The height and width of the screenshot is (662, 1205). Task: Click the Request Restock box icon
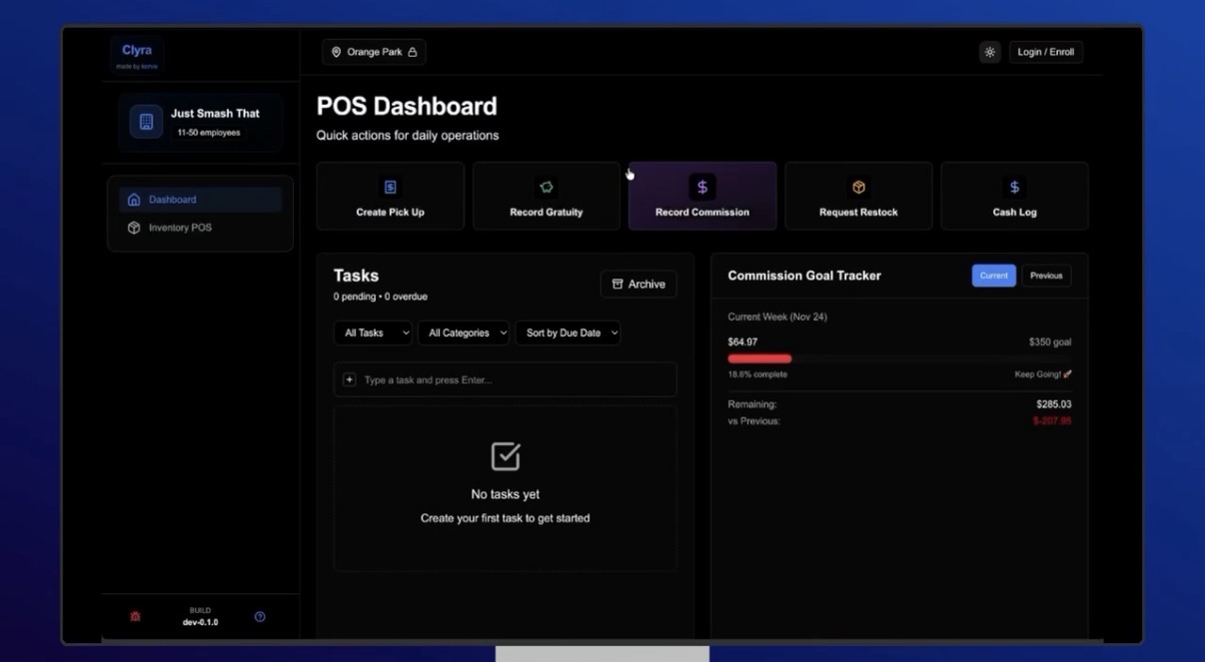(x=858, y=188)
